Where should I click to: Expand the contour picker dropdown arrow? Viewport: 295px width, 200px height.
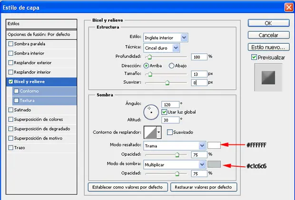coord(159,132)
